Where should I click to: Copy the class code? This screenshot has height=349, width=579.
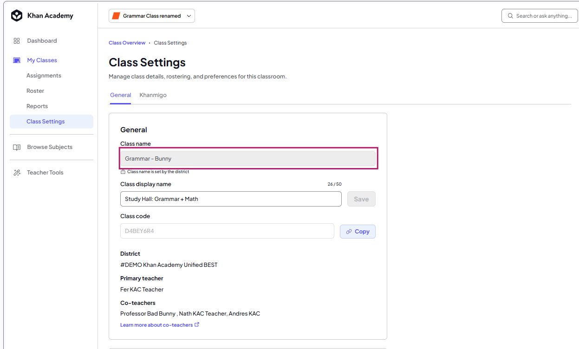(x=358, y=232)
